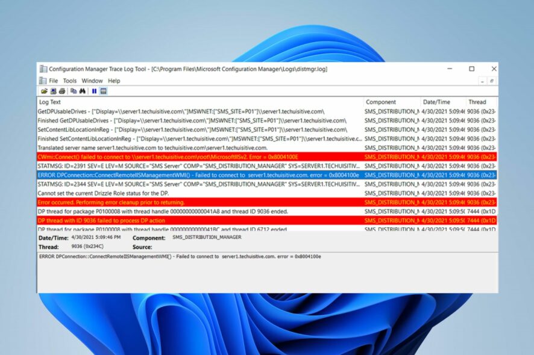Viewport: 534px width, 355px height.
Task: Open the File menu
Action: tap(54, 80)
